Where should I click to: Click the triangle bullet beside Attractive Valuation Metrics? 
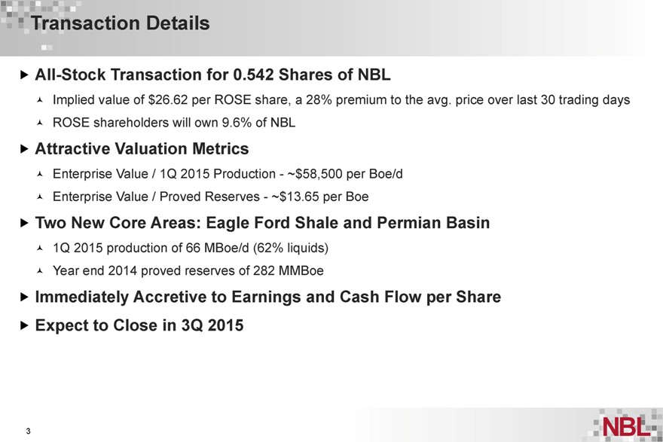[x=25, y=149]
